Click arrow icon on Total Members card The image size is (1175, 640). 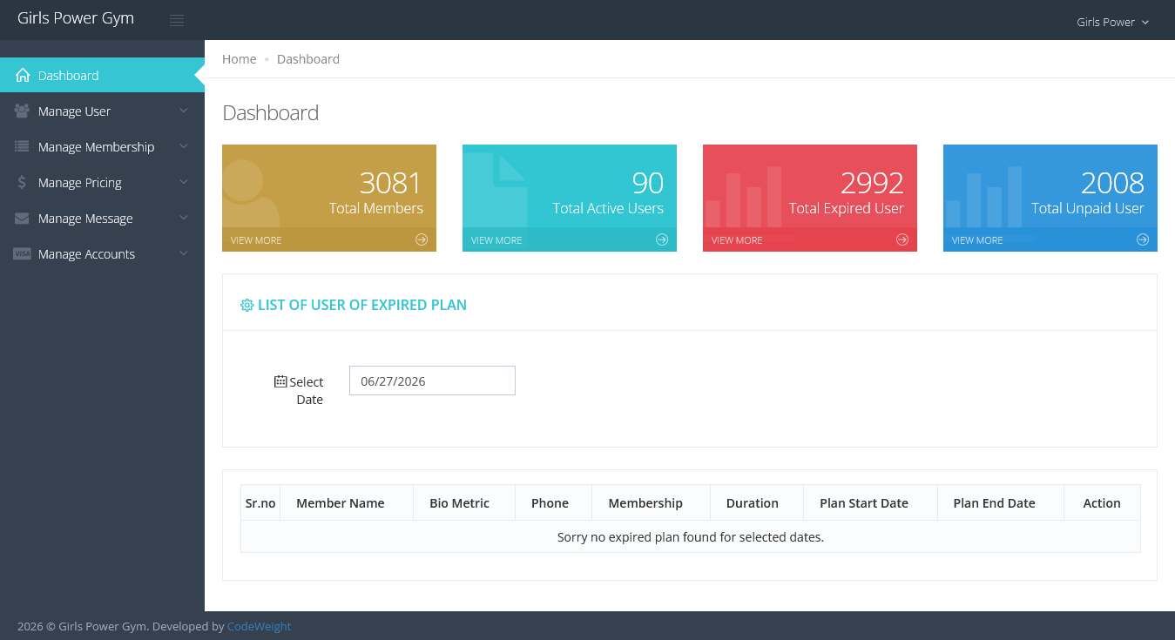tap(422, 239)
